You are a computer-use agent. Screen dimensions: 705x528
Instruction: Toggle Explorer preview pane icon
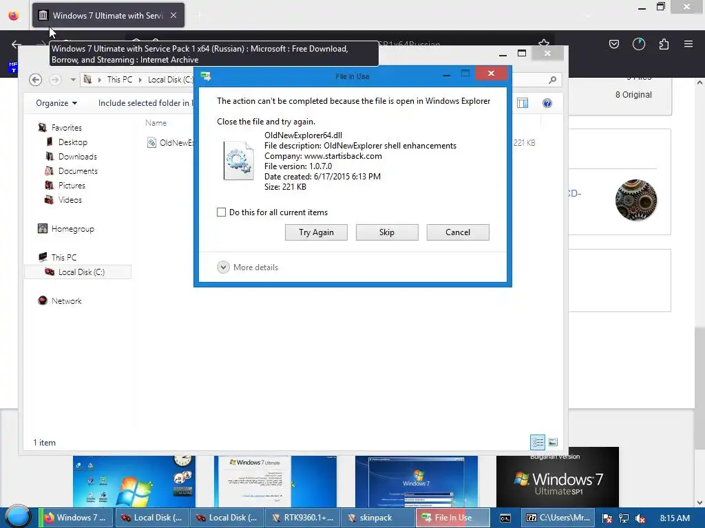pos(523,103)
